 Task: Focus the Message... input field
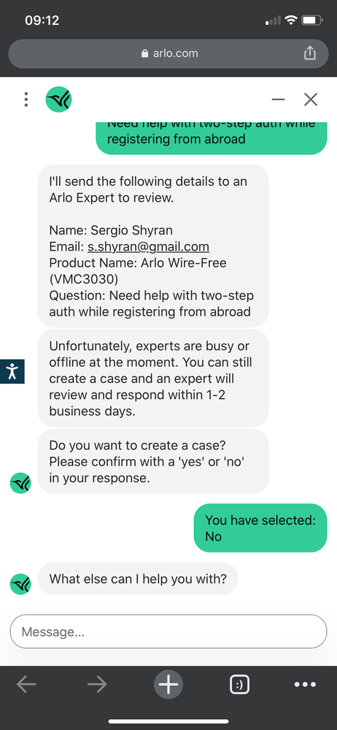coord(168,631)
